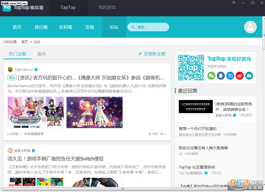Open post 活久见！游戏手柄厂商控告任天堂Switch侵权
Screen dimensions: 265x192
tap(56, 159)
